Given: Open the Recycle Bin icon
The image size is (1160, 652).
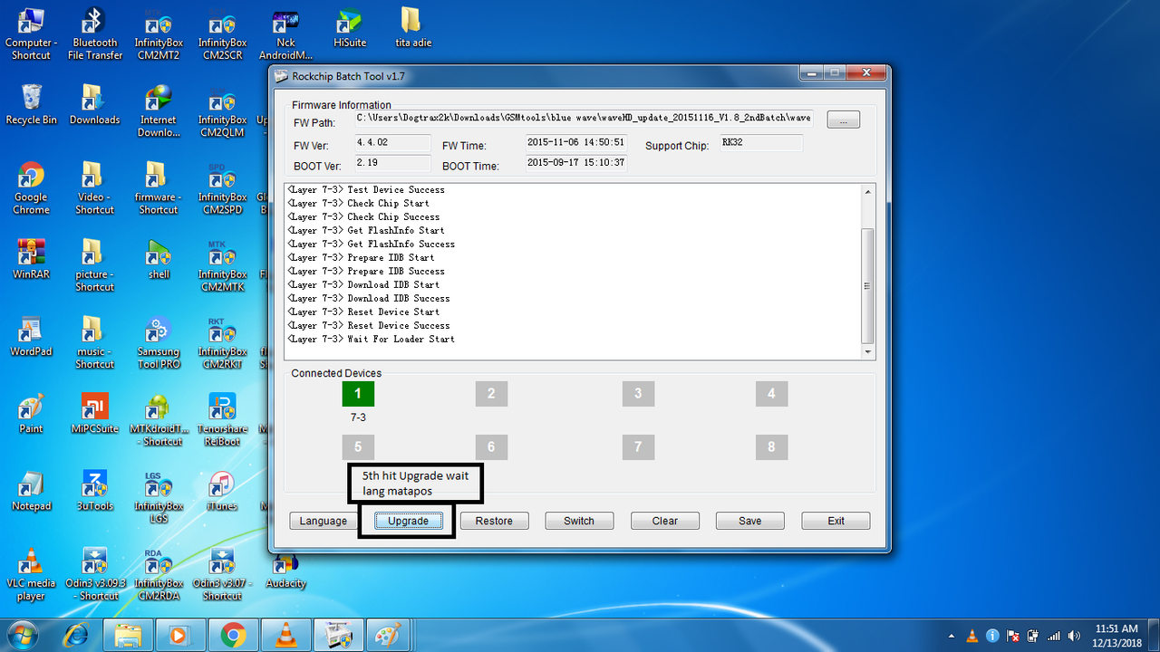Looking at the screenshot, I should [31, 104].
